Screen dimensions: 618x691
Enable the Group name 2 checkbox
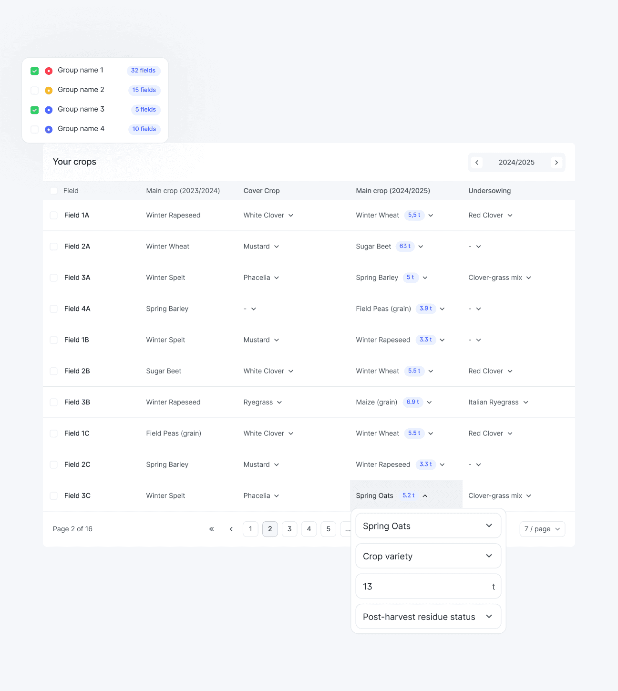point(35,91)
